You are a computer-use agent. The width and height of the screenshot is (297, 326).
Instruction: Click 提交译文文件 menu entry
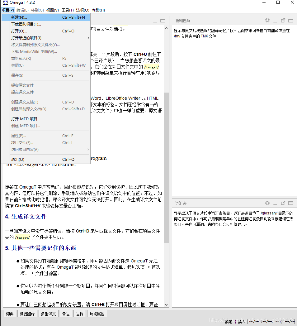(x=46, y=92)
